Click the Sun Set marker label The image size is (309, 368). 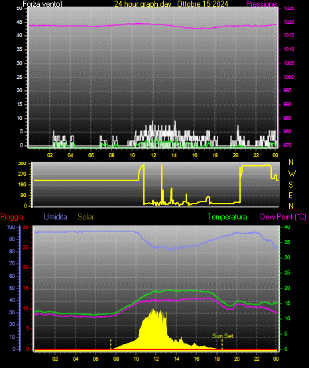click(x=223, y=336)
